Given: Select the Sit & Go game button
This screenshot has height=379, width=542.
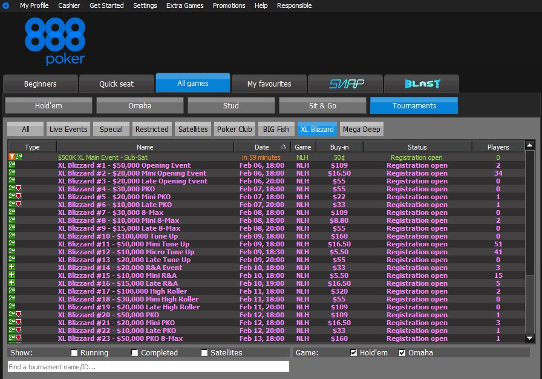Looking at the screenshot, I should [322, 105].
